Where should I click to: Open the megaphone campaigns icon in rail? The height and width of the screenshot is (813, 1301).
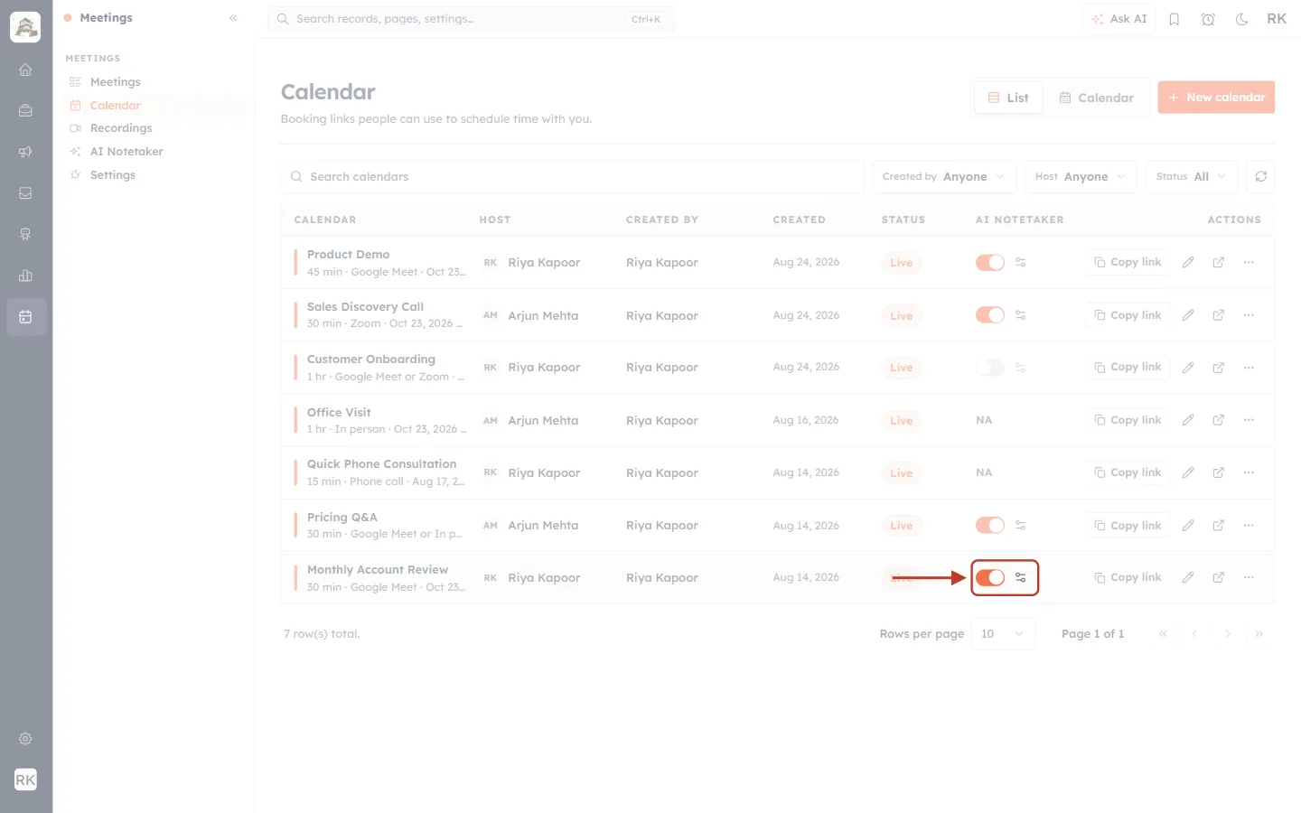tap(25, 152)
